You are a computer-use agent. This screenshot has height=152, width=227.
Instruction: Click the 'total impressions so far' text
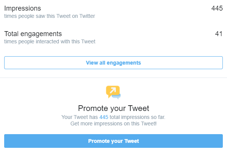137,117
